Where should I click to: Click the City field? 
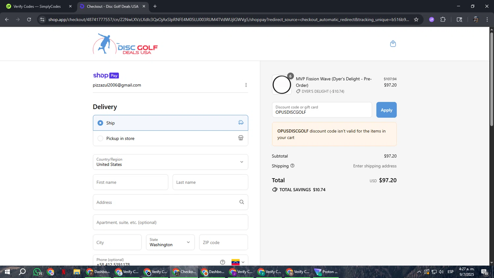pyautogui.click(x=117, y=242)
